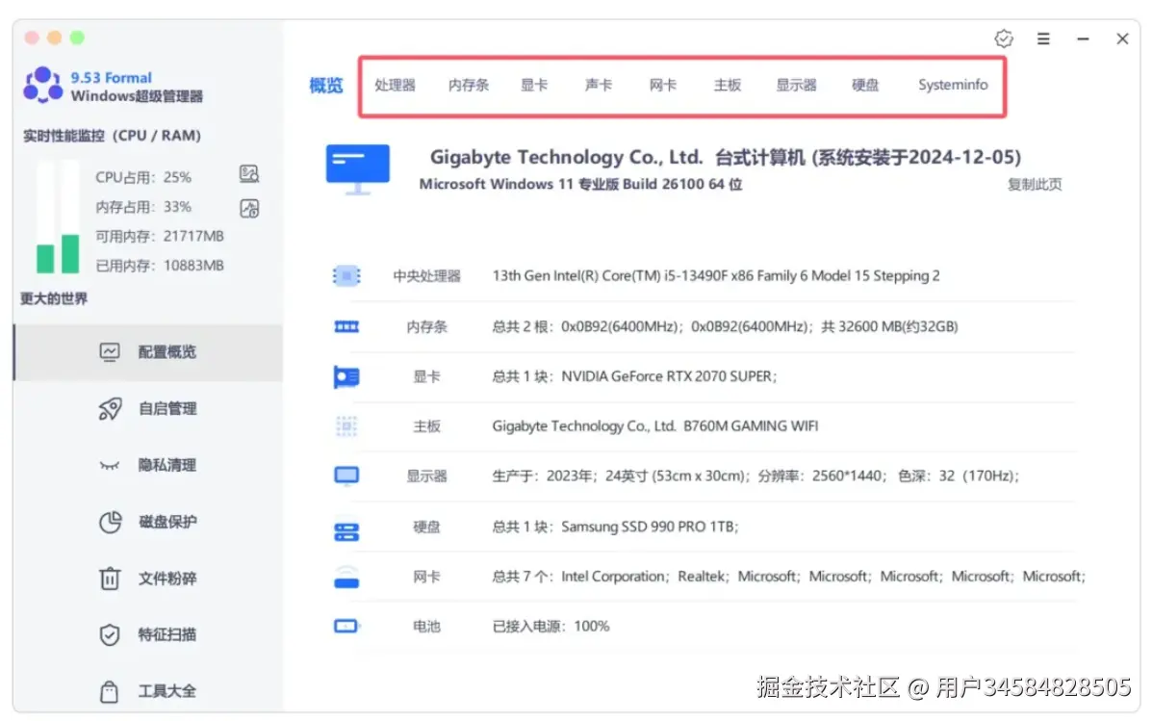Click the hard disk row icon
The image size is (1152, 721).
click(x=346, y=531)
